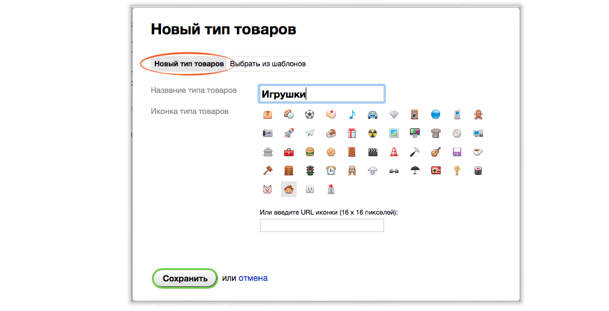Select the bank building icon
The width and height of the screenshot is (609, 311).
[x=268, y=152]
